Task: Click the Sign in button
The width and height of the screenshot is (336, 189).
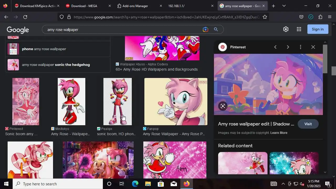Action: [318, 29]
